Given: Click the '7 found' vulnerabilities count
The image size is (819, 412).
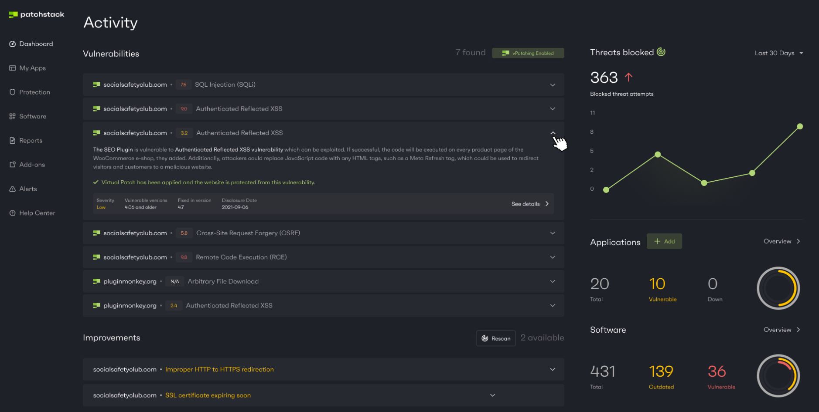Looking at the screenshot, I should point(471,53).
